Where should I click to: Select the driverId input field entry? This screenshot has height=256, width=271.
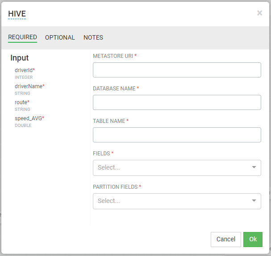pyautogui.click(x=25, y=70)
